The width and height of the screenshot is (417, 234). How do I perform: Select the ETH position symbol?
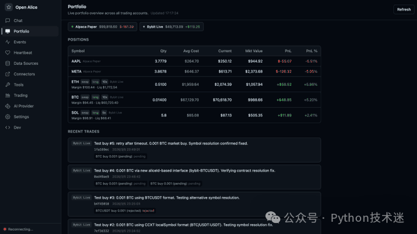click(75, 82)
